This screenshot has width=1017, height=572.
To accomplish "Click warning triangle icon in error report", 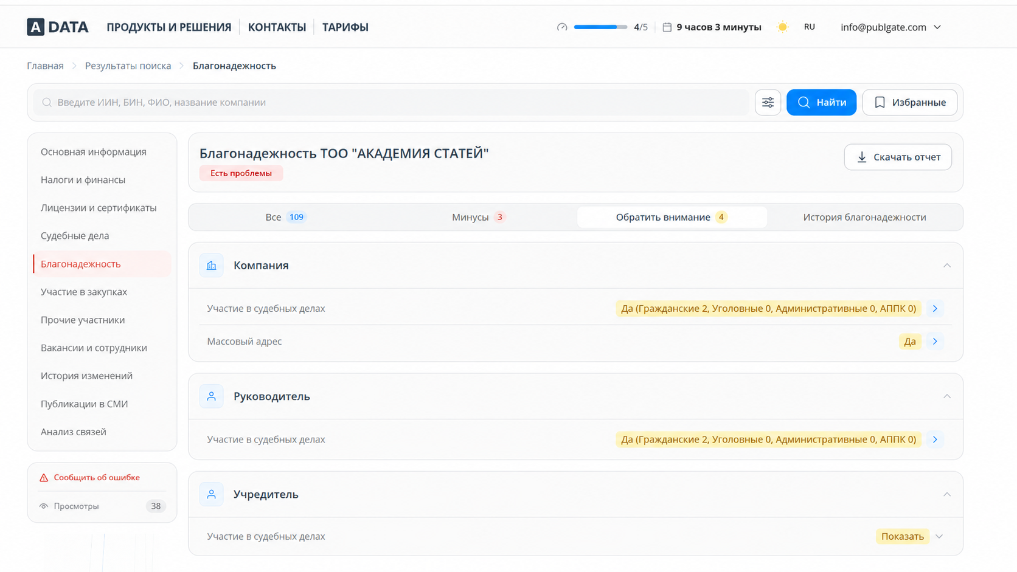I will pyautogui.click(x=44, y=478).
